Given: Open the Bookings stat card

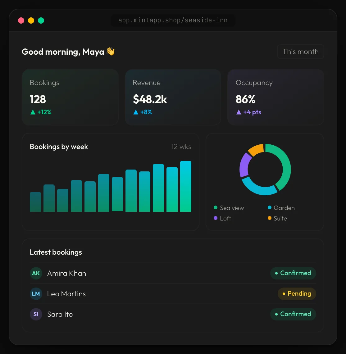Looking at the screenshot, I should tap(70, 97).
